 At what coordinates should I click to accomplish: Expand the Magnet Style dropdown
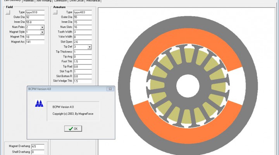42,32
